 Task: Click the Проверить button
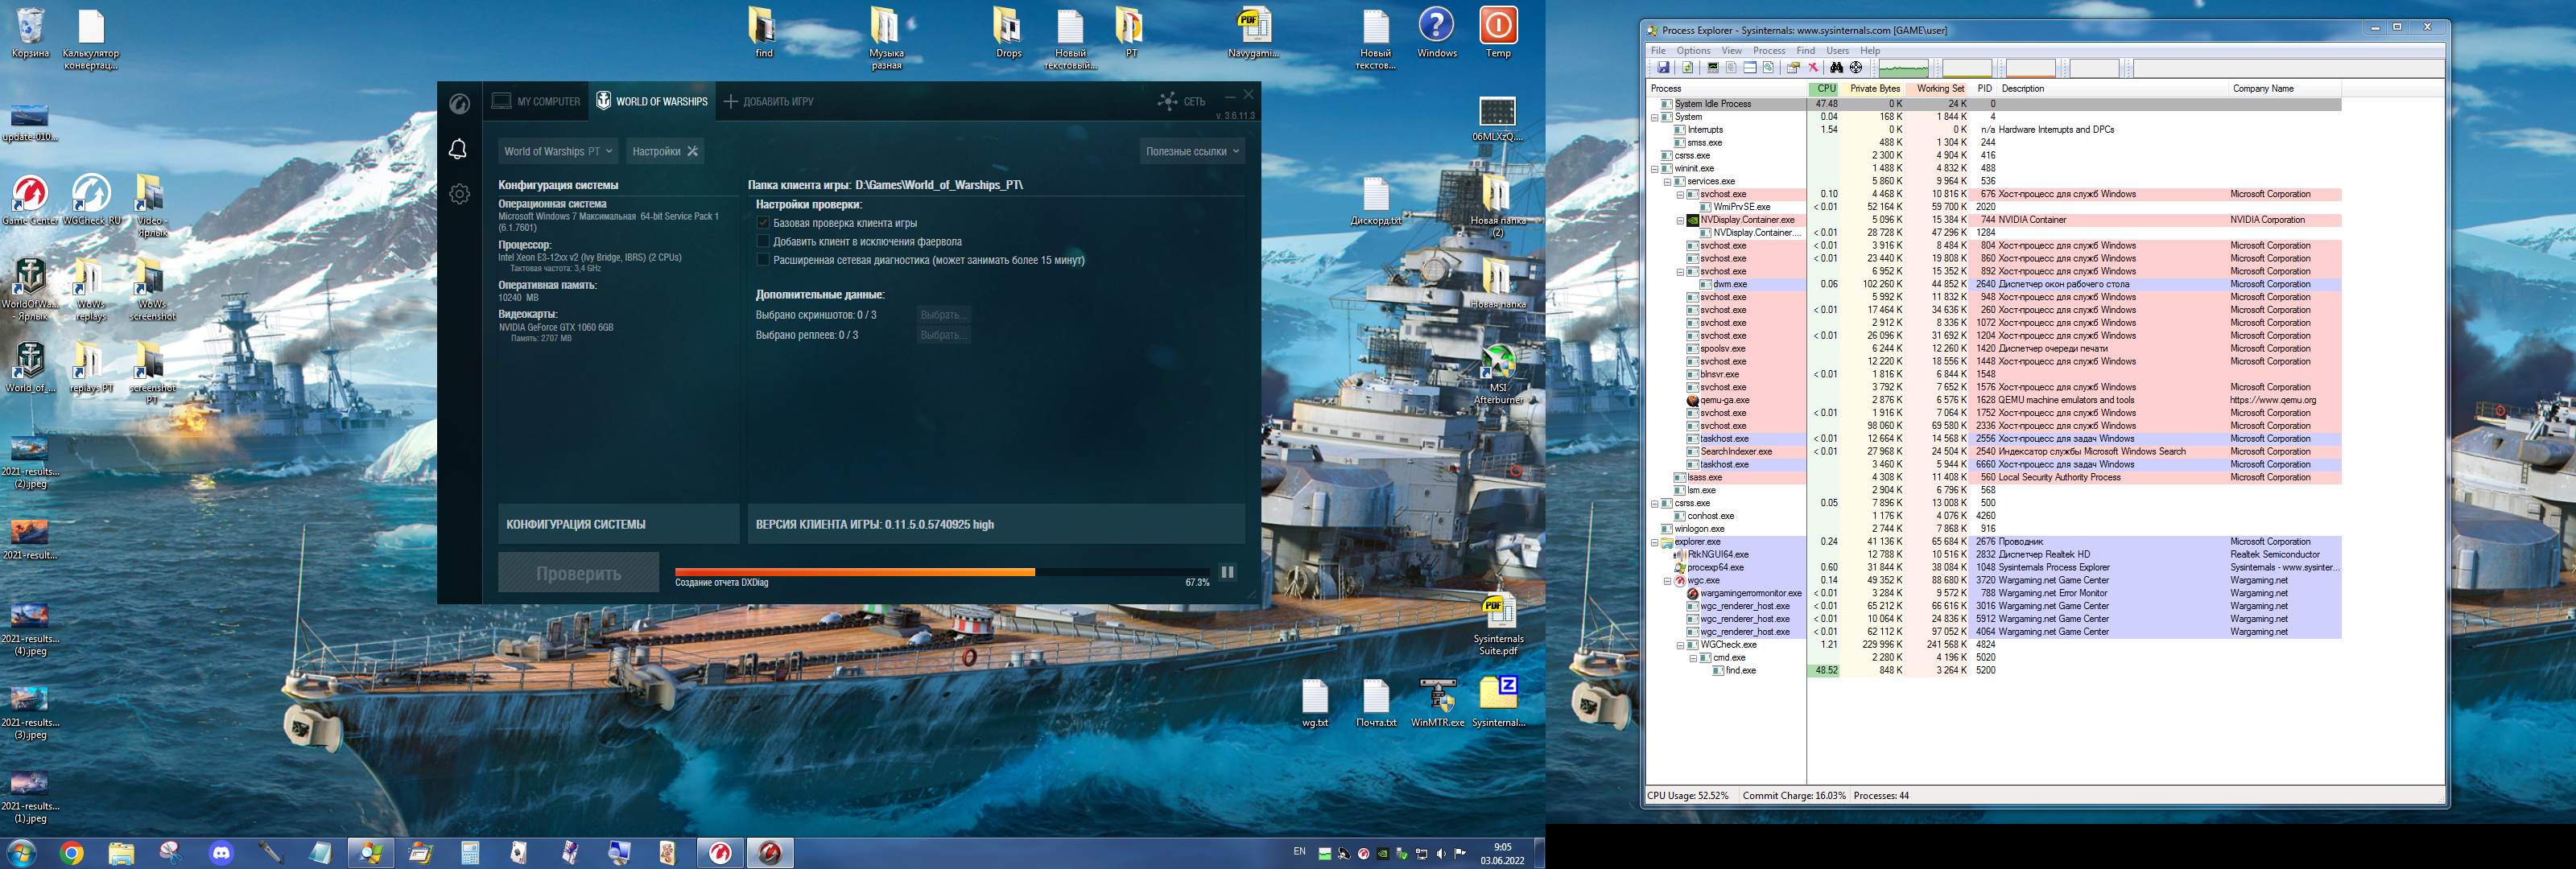click(578, 573)
